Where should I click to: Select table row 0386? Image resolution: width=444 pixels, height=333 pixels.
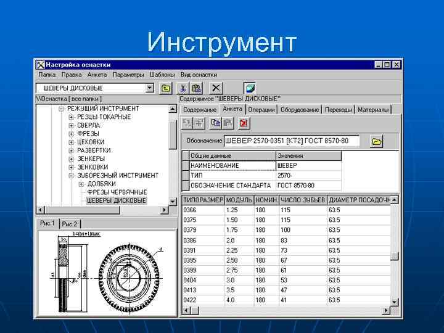tap(286, 240)
